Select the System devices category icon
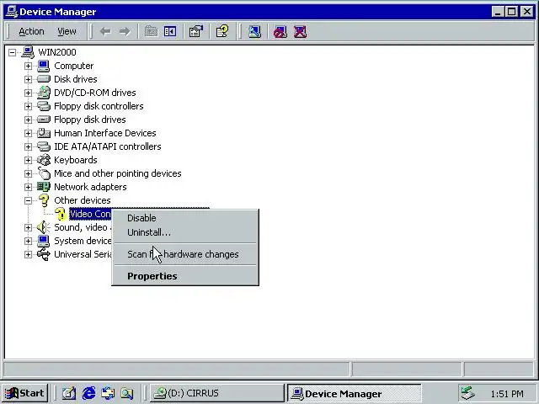Image resolution: width=539 pixels, height=404 pixels. coord(43,241)
